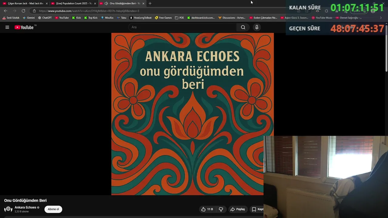The height and width of the screenshot is (218, 388).
Task: Like the video with thumbs-up
Action: point(207,209)
